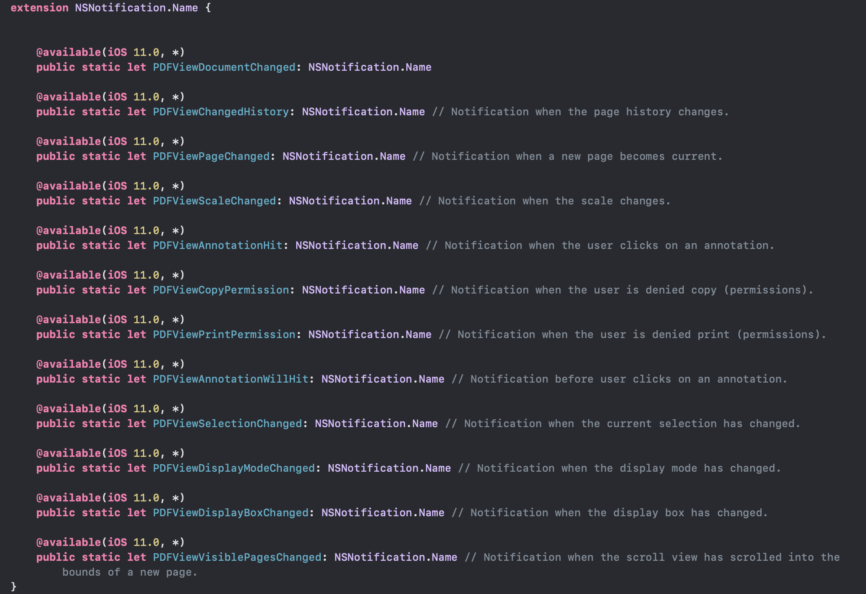Screen dimensions: 866x594
Task: Click PDFViewAnnotationHit constant name
Action: (x=218, y=245)
